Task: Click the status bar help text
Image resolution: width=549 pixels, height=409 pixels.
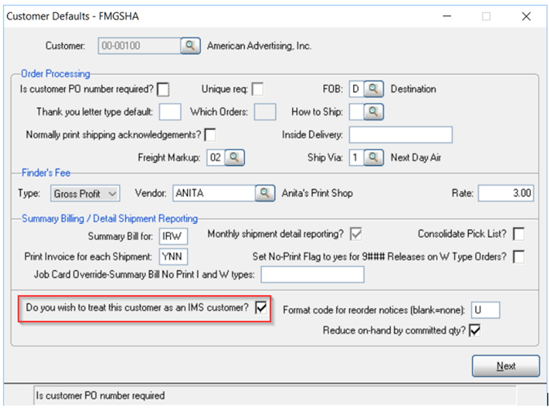Action: pyautogui.click(x=100, y=396)
